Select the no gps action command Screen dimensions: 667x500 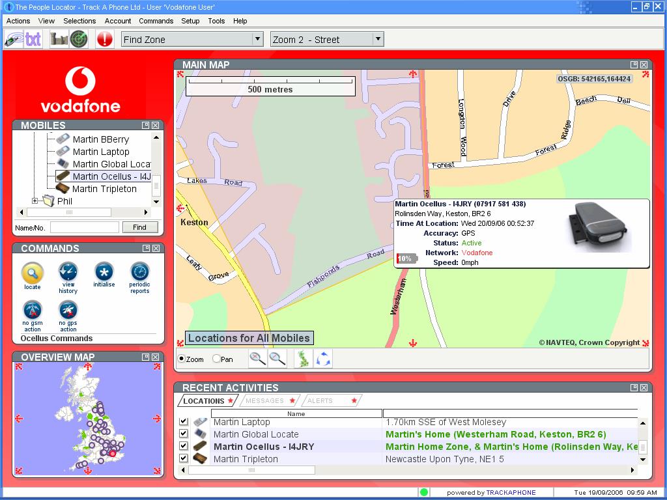68,316
